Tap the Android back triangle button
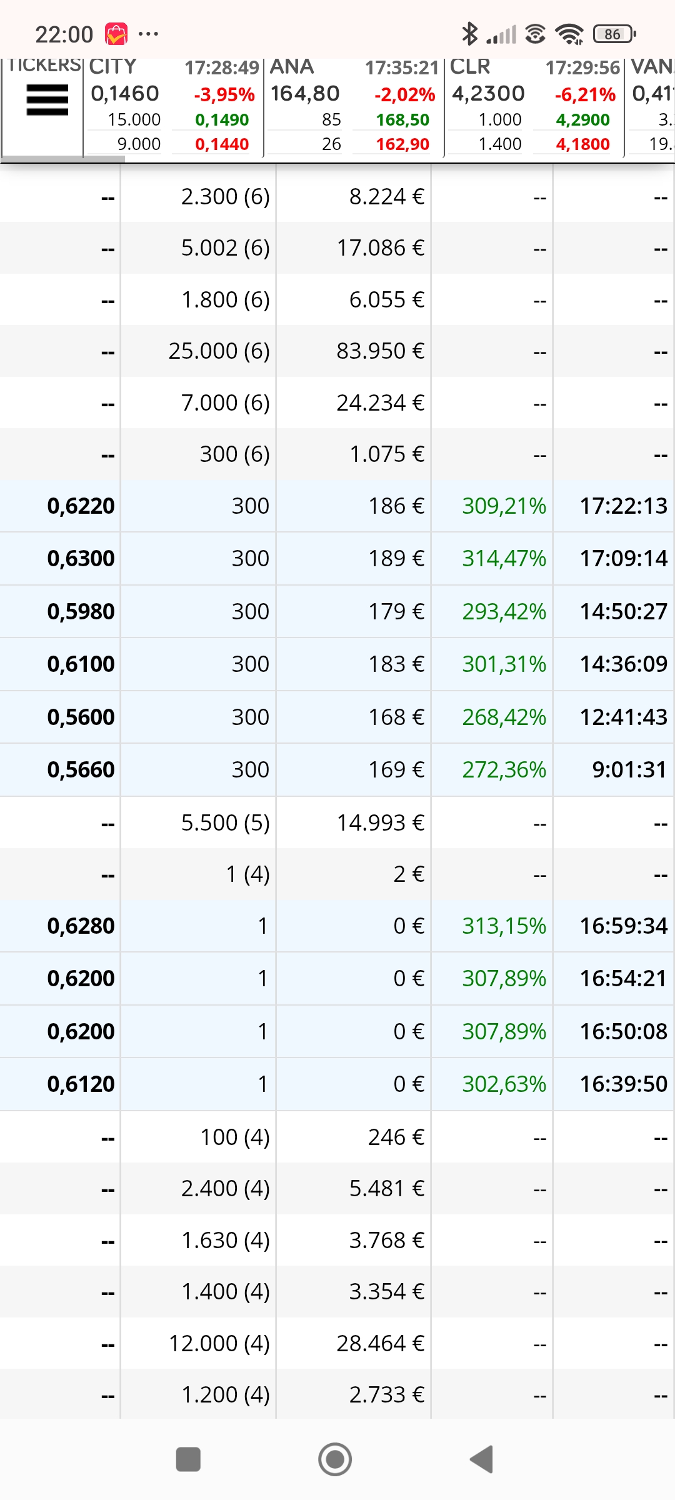 point(482,1459)
